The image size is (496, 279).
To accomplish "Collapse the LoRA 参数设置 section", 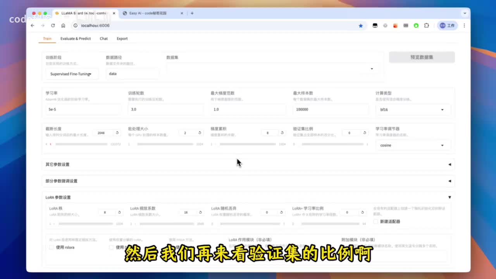I will (x=248, y=197).
